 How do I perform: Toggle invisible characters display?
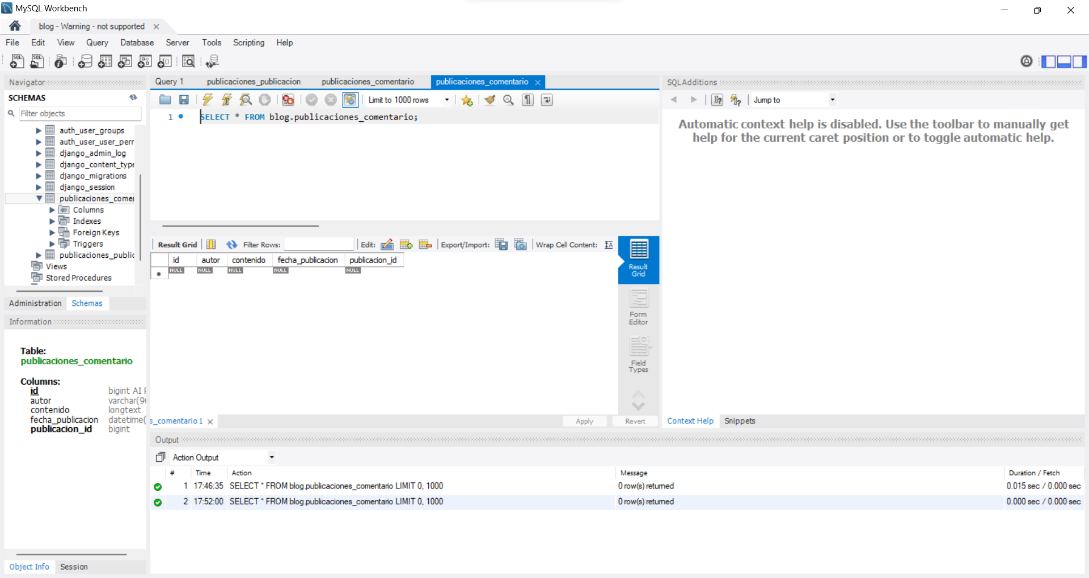pos(527,100)
